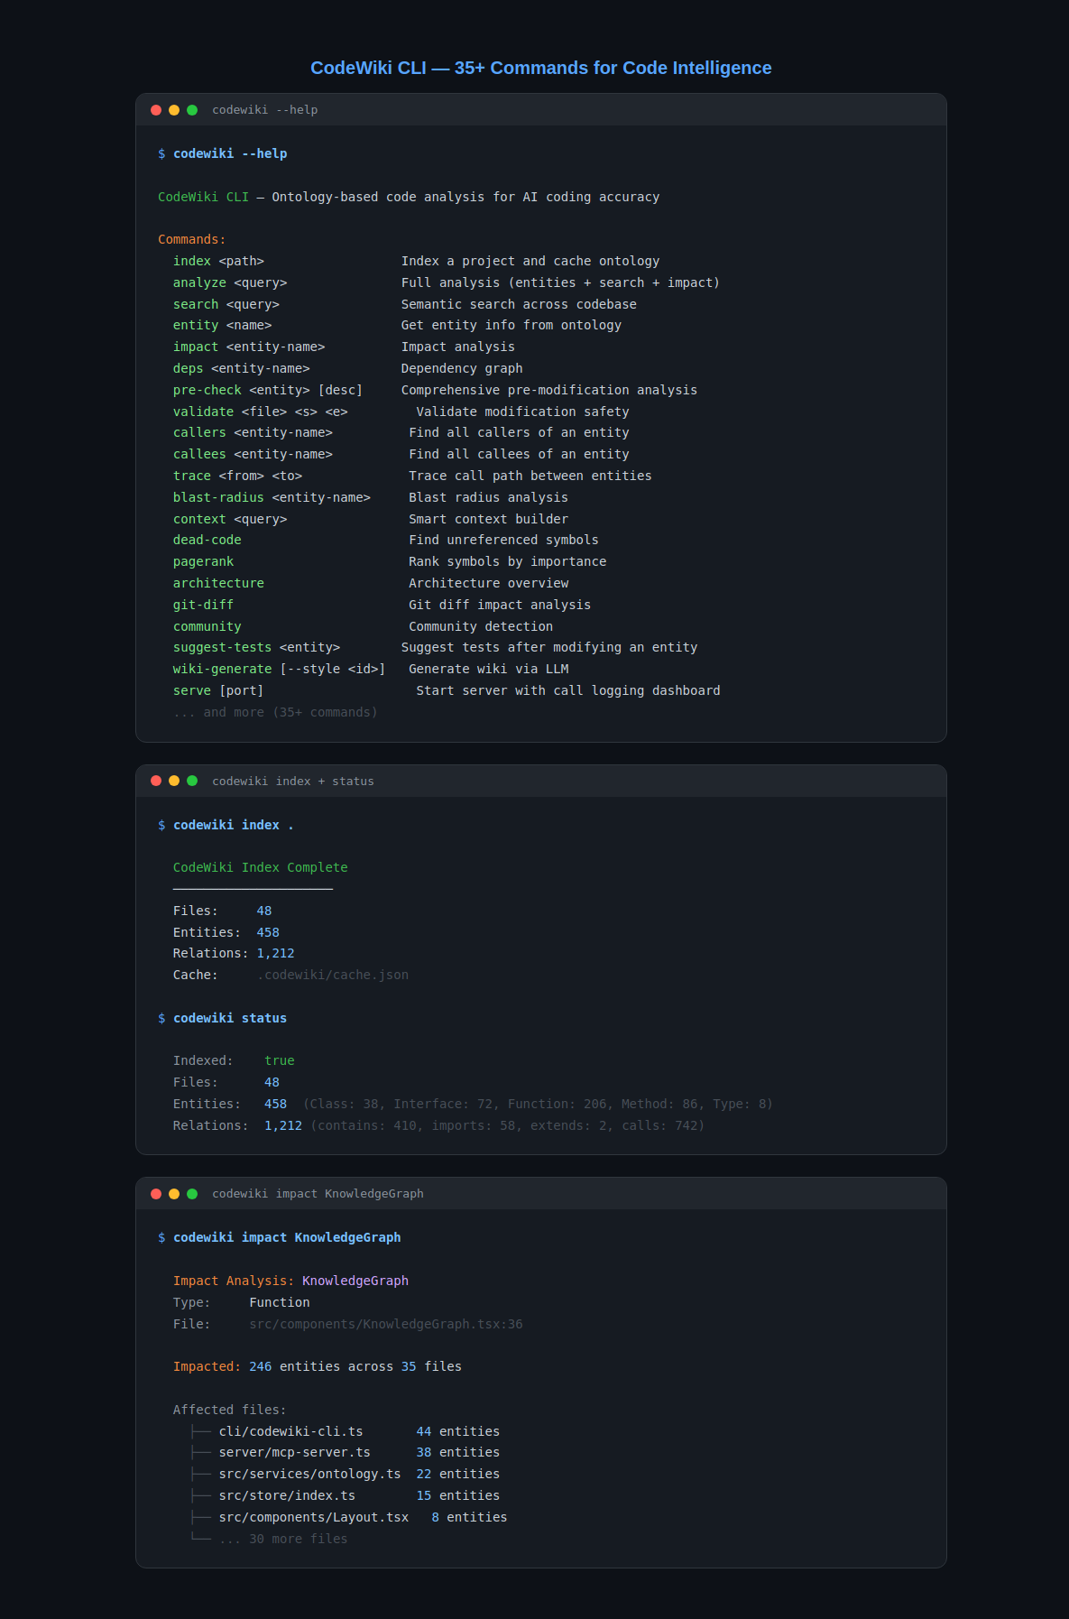The height and width of the screenshot is (1619, 1069).
Task: Click the 'src/components/KnowledgeGraph.tsx:36' file path
Action: pos(386,1325)
